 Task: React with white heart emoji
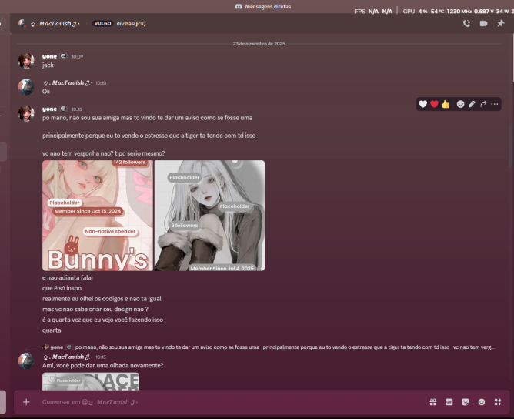pyautogui.click(x=423, y=104)
